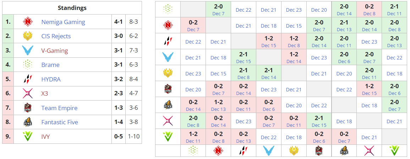Open the CIS Rejects team link

pos(56,36)
